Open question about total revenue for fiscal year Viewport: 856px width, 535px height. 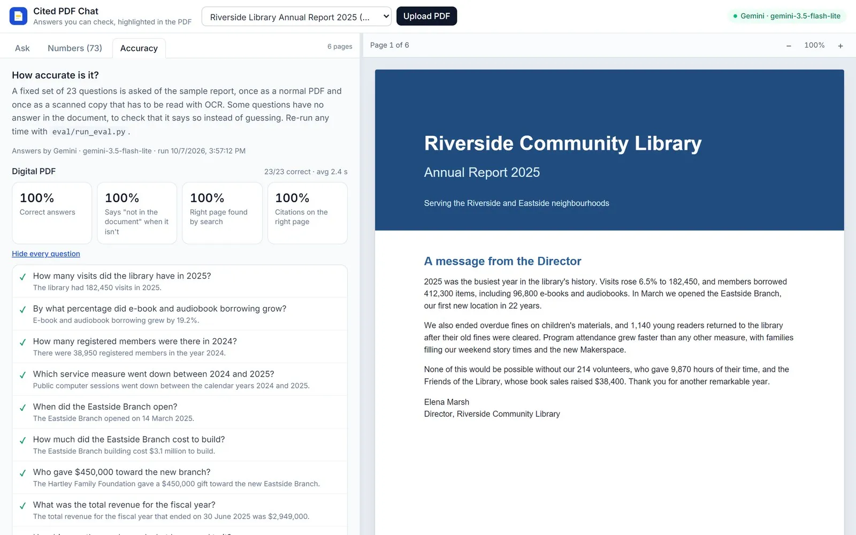pos(180,510)
